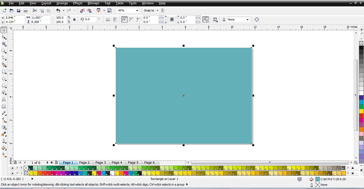The image size is (364, 189).
Task: Select the scalloped corner option
Action: point(131,19)
